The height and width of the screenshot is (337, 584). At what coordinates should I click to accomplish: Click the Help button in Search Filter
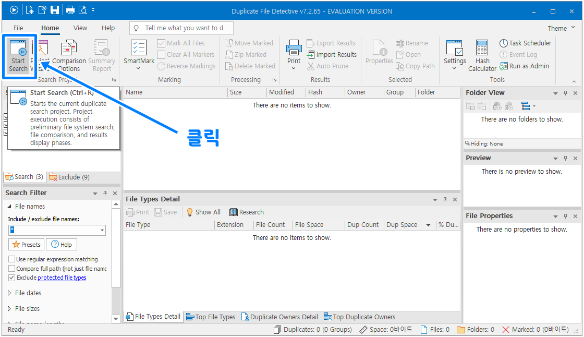pyautogui.click(x=62, y=245)
